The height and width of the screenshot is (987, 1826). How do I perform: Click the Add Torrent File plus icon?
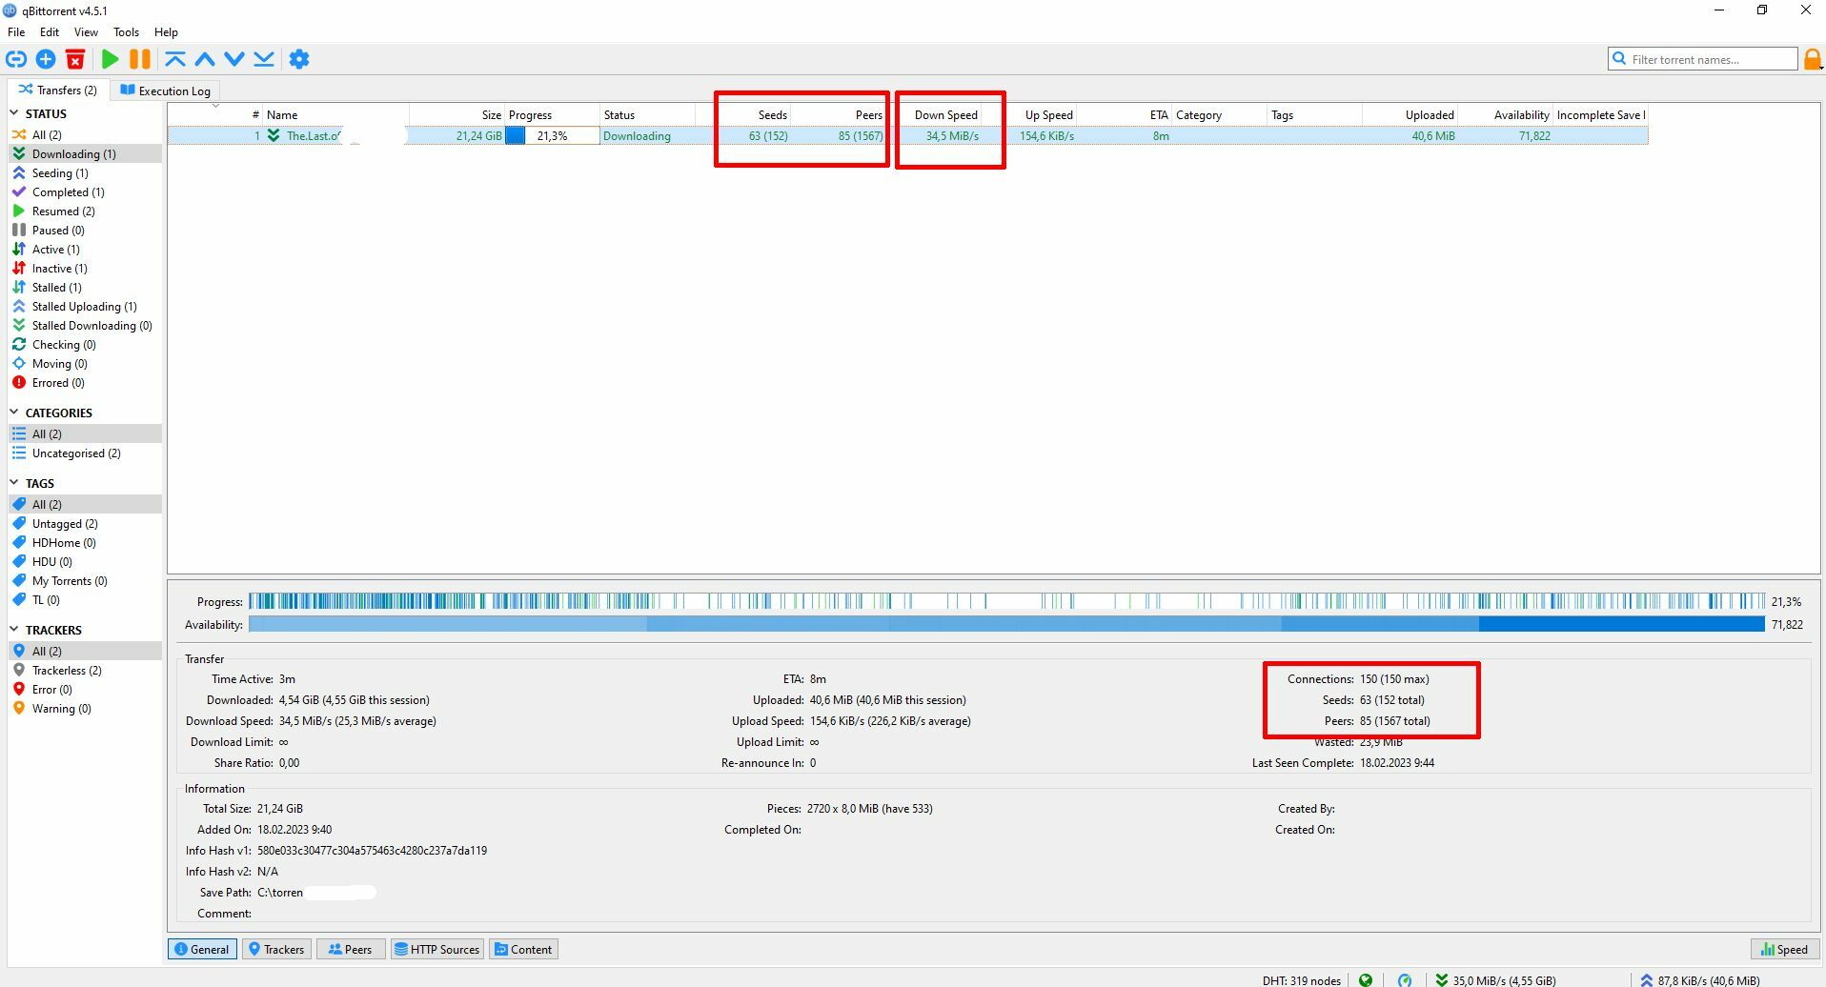point(46,59)
